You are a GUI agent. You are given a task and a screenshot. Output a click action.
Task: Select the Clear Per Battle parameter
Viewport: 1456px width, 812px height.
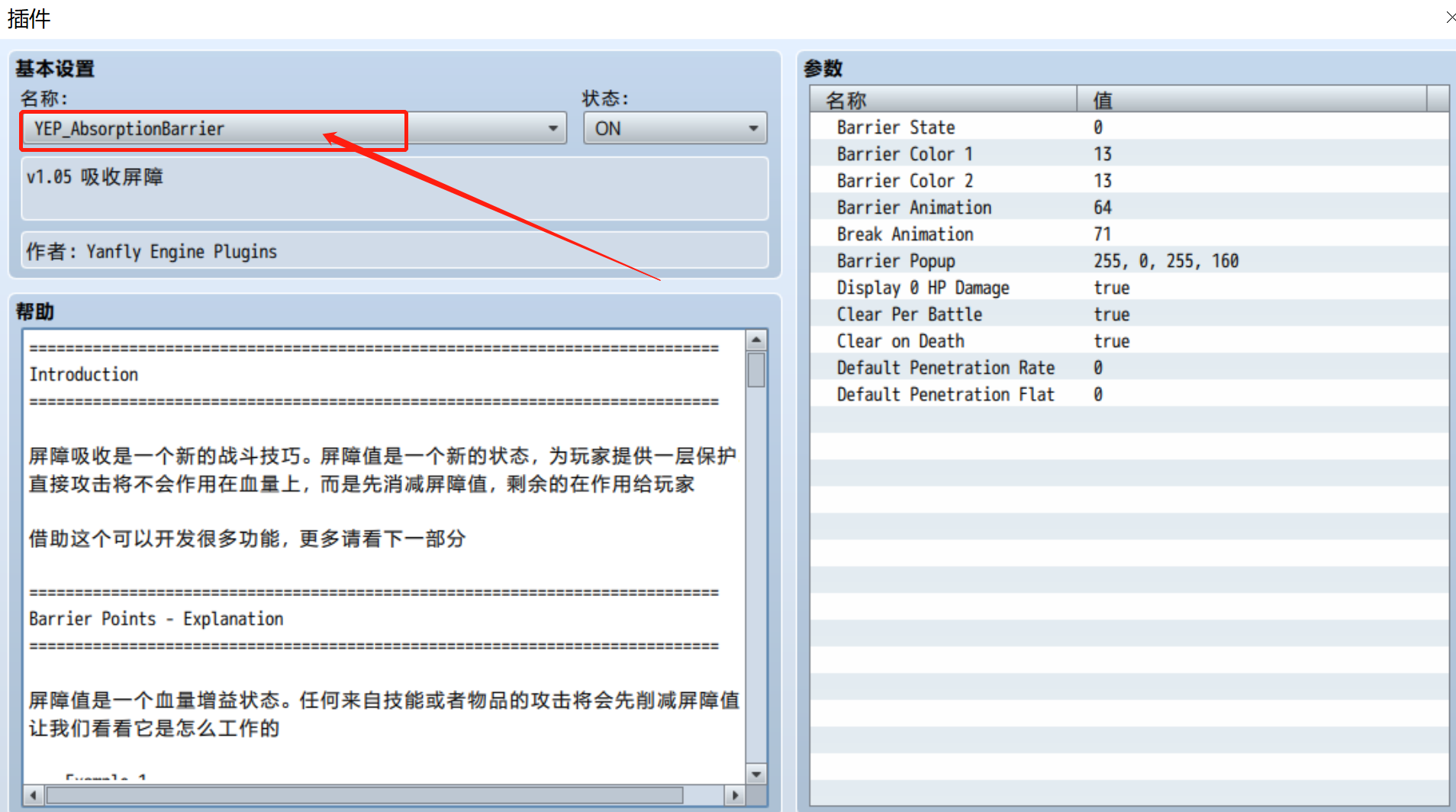pos(1129,314)
